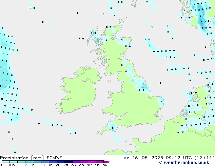This screenshot has width=215, height=166.
Task: Pick the 25–30 mm navy legend swatch
Action: point(69,162)
